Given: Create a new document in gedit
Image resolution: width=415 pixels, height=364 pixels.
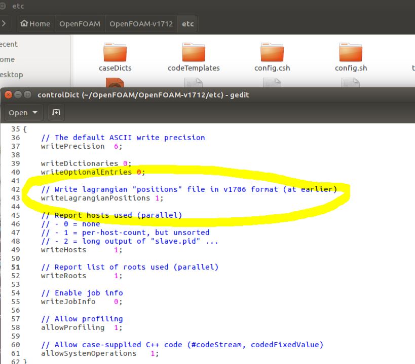Looking at the screenshot, I should 56,112.
